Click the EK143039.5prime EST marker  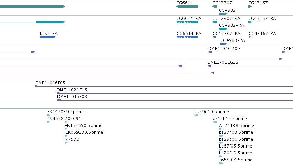(x=49, y=115)
